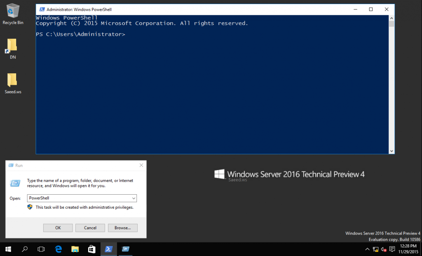
Task: Launch Microsoft Edge from the taskbar
Action: point(58,249)
